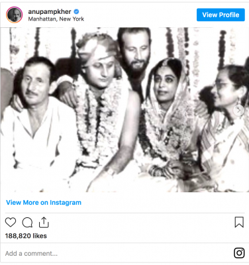Open comments via the speech bubble icon
The width and height of the screenshot is (249, 265).
click(27, 223)
